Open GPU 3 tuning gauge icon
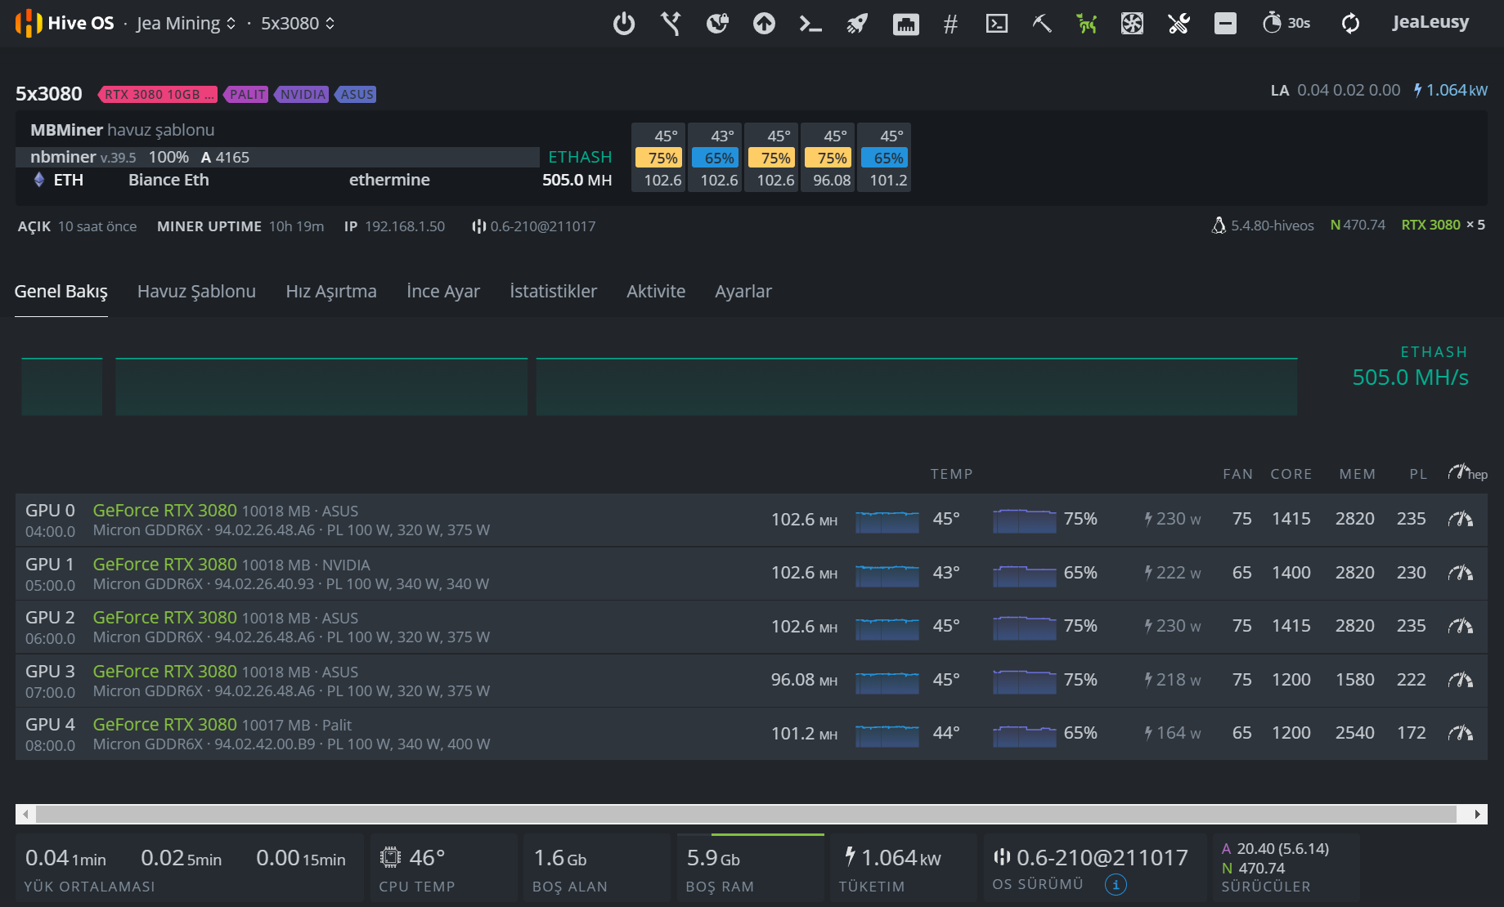This screenshot has height=907, width=1504. [x=1460, y=680]
